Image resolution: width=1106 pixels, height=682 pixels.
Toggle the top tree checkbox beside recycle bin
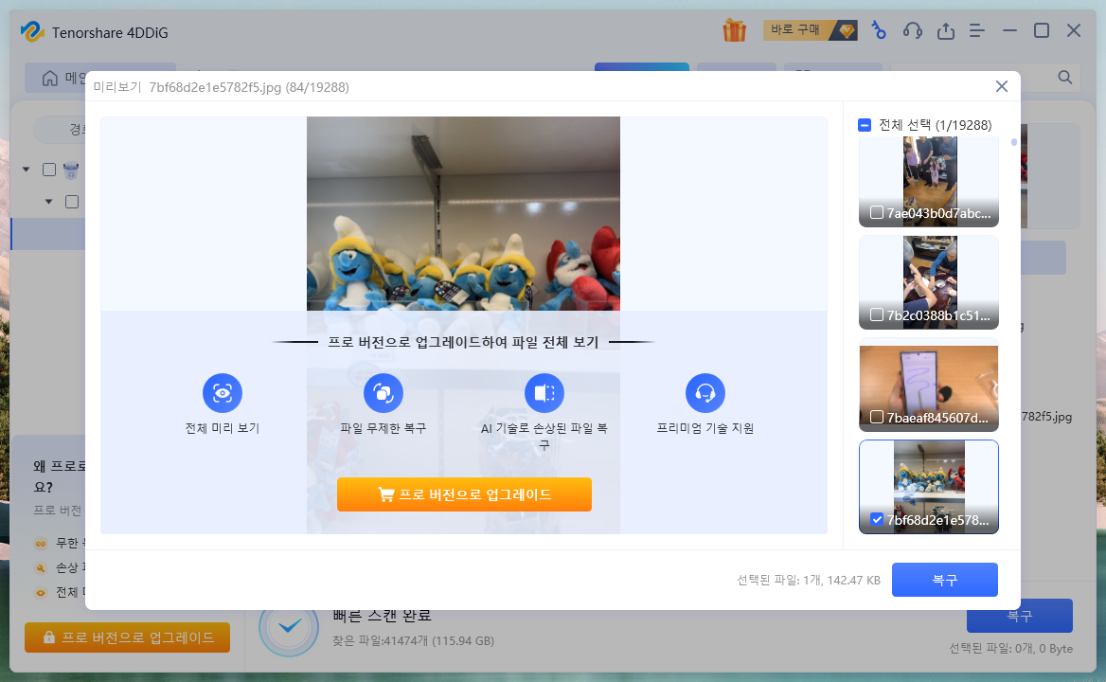click(x=48, y=170)
